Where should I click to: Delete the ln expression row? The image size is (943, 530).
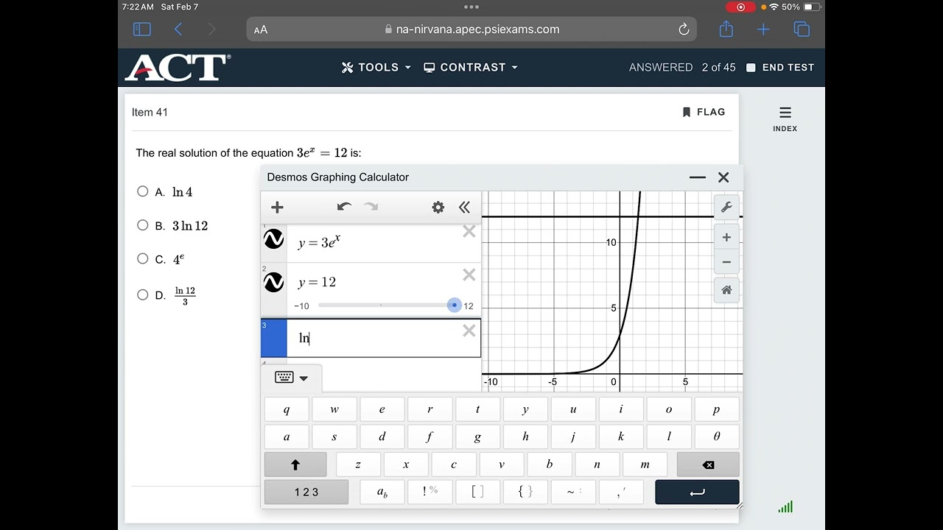469,331
